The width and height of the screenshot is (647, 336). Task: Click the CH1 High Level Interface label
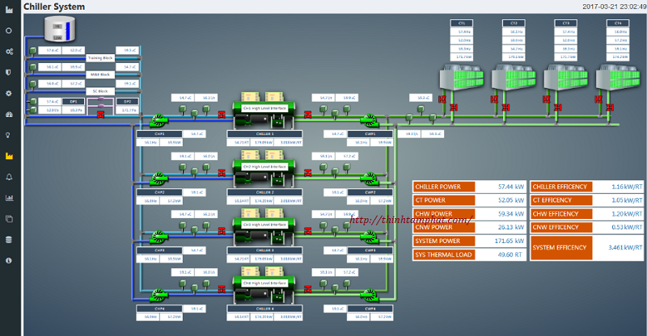(x=264, y=106)
